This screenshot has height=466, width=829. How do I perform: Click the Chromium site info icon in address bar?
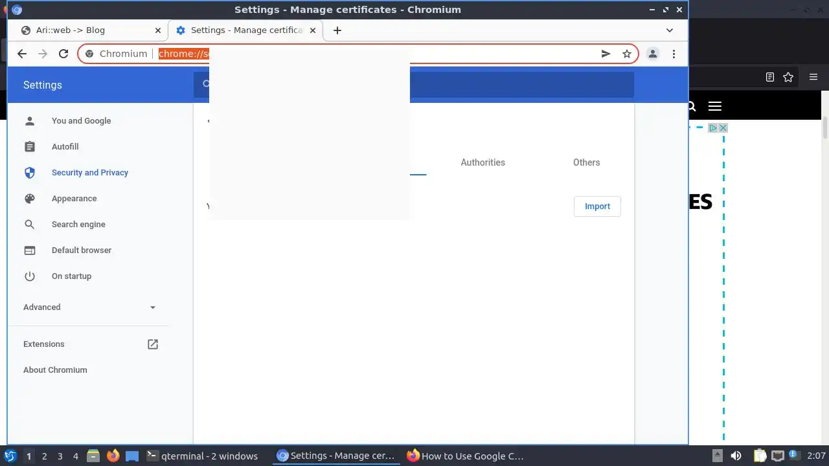pyautogui.click(x=89, y=54)
